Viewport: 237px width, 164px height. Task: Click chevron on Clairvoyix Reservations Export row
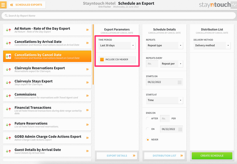click(x=87, y=69)
